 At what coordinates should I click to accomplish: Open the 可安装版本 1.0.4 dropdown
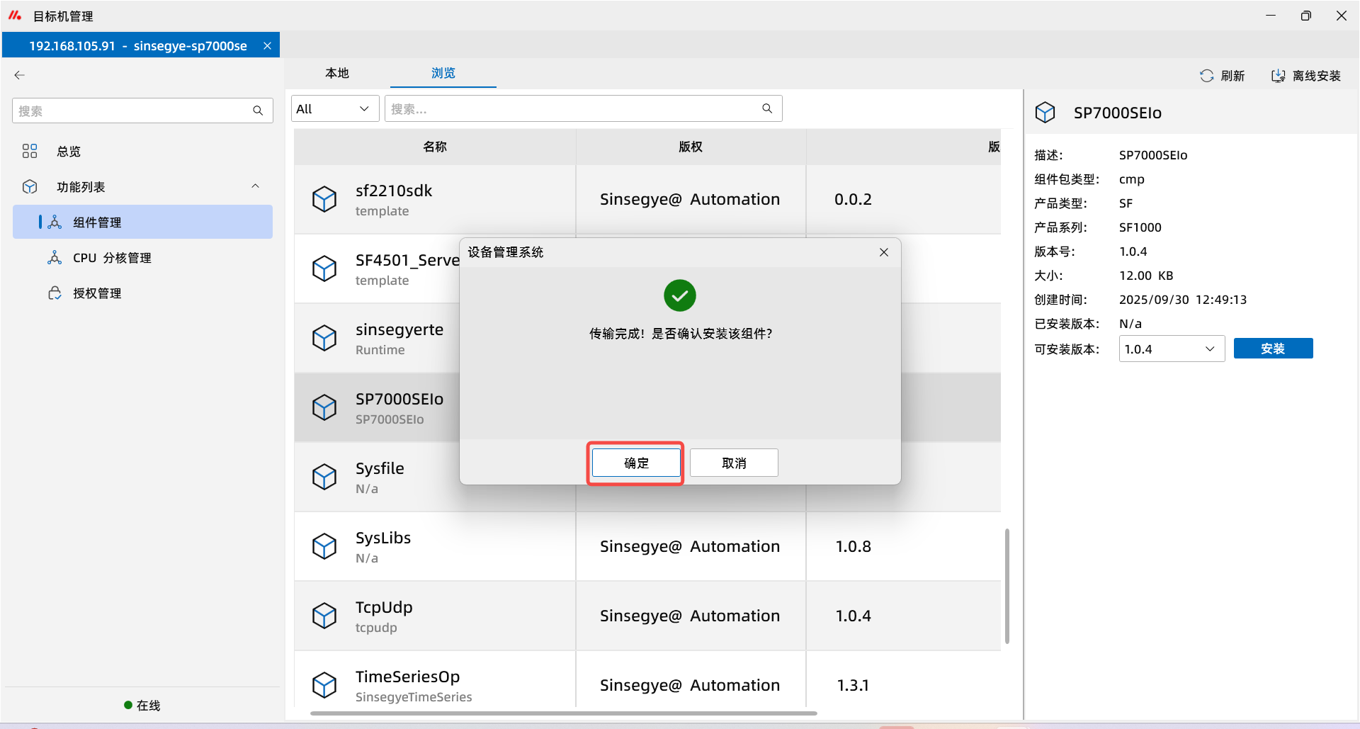click(1172, 349)
